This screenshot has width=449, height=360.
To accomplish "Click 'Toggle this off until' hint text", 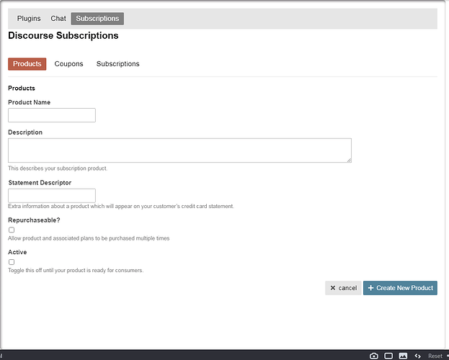I will [x=76, y=270].
